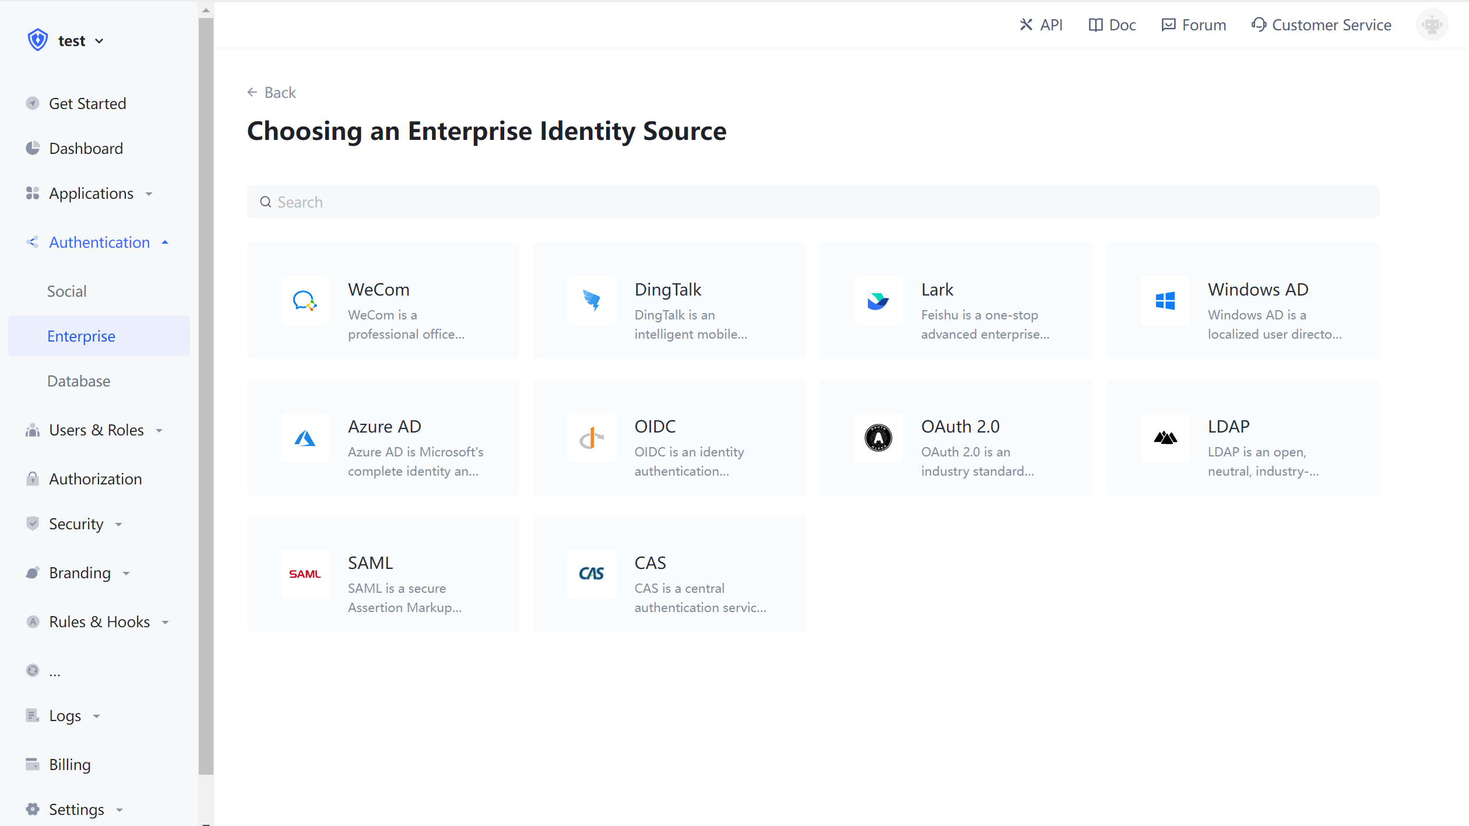Open the Social authentication submenu item
This screenshot has height=826, width=1469.
(67, 291)
